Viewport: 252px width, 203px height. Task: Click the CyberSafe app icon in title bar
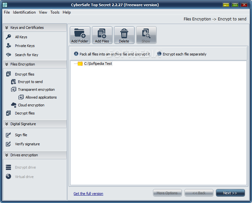(x=5, y=5)
